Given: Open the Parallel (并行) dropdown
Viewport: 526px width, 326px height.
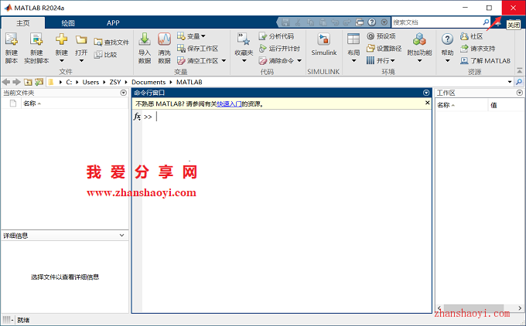Looking at the screenshot, I should point(381,61).
